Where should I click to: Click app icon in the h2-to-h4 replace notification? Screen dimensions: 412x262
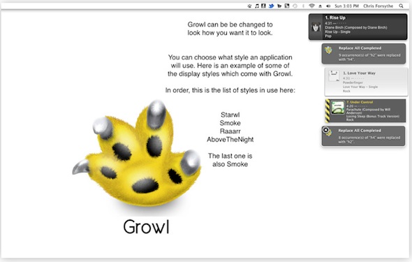(328, 50)
